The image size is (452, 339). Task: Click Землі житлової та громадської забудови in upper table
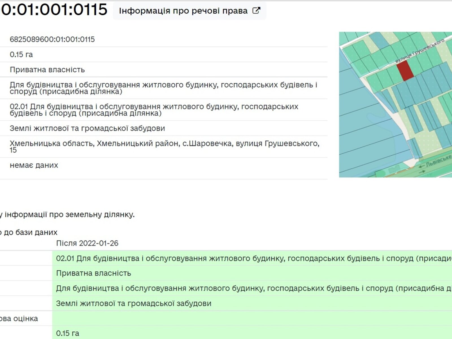click(87, 128)
